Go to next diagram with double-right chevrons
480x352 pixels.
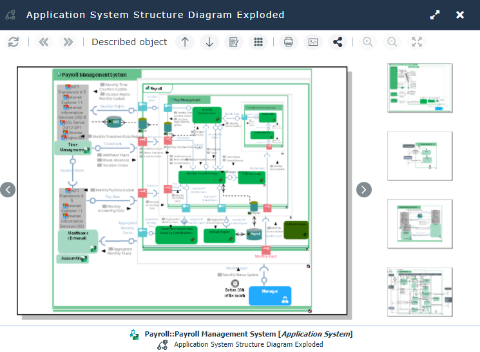coord(67,42)
